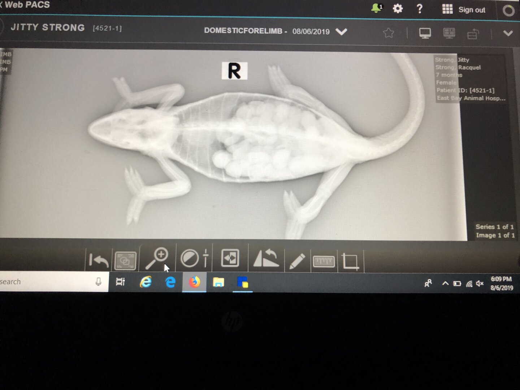Toggle the favorite star for this study
The height and width of the screenshot is (390, 520).
tap(389, 33)
